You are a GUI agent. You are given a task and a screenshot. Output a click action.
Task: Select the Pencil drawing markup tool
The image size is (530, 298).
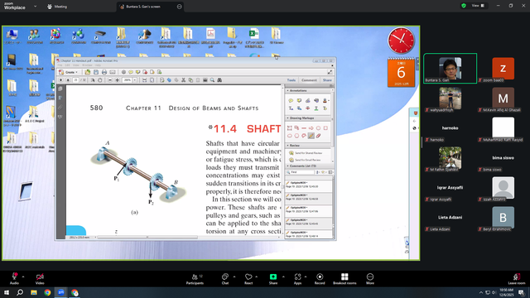(x=311, y=136)
